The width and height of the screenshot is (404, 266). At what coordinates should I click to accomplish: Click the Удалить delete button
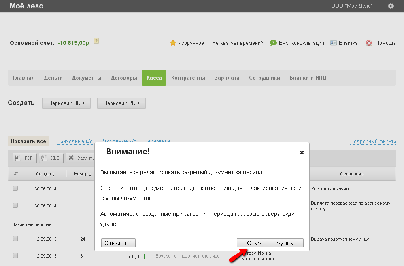click(81, 158)
